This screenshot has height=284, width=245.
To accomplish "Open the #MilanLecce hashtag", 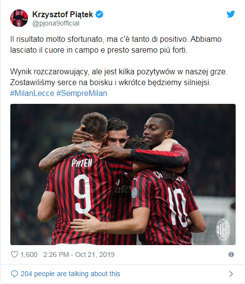I will [32, 94].
